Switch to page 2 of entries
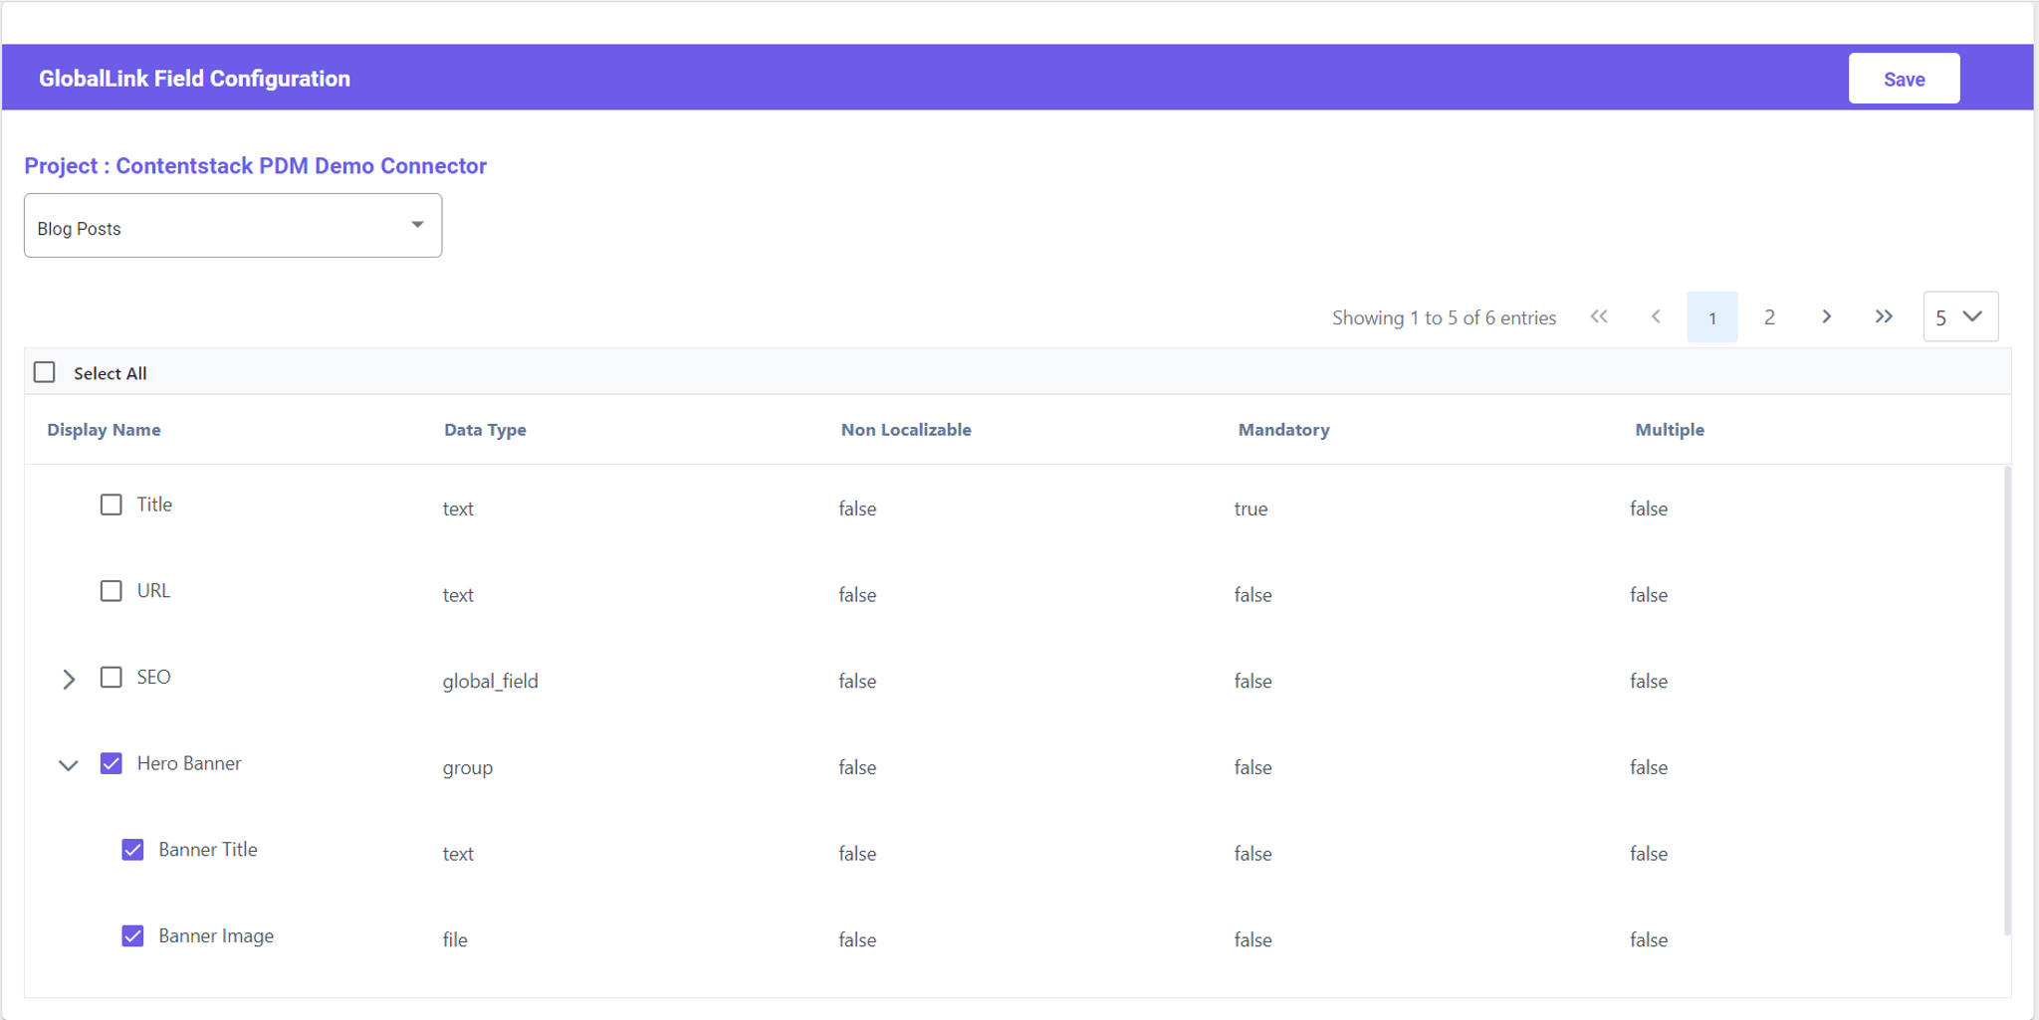Image resolution: width=2039 pixels, height=1020 pixels. 1769,316
